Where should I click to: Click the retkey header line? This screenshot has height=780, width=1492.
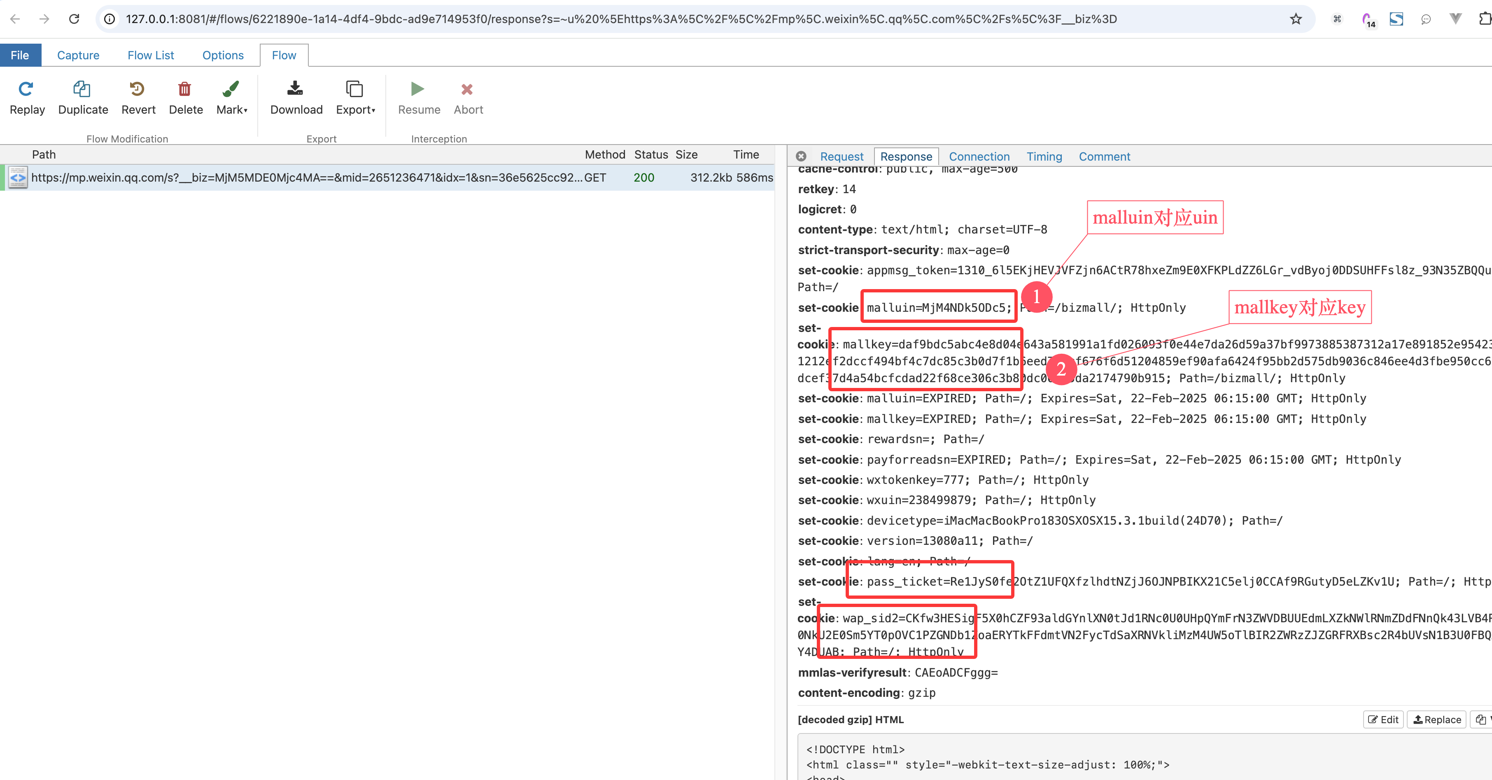pyautogui.click(x=827, y=189)
